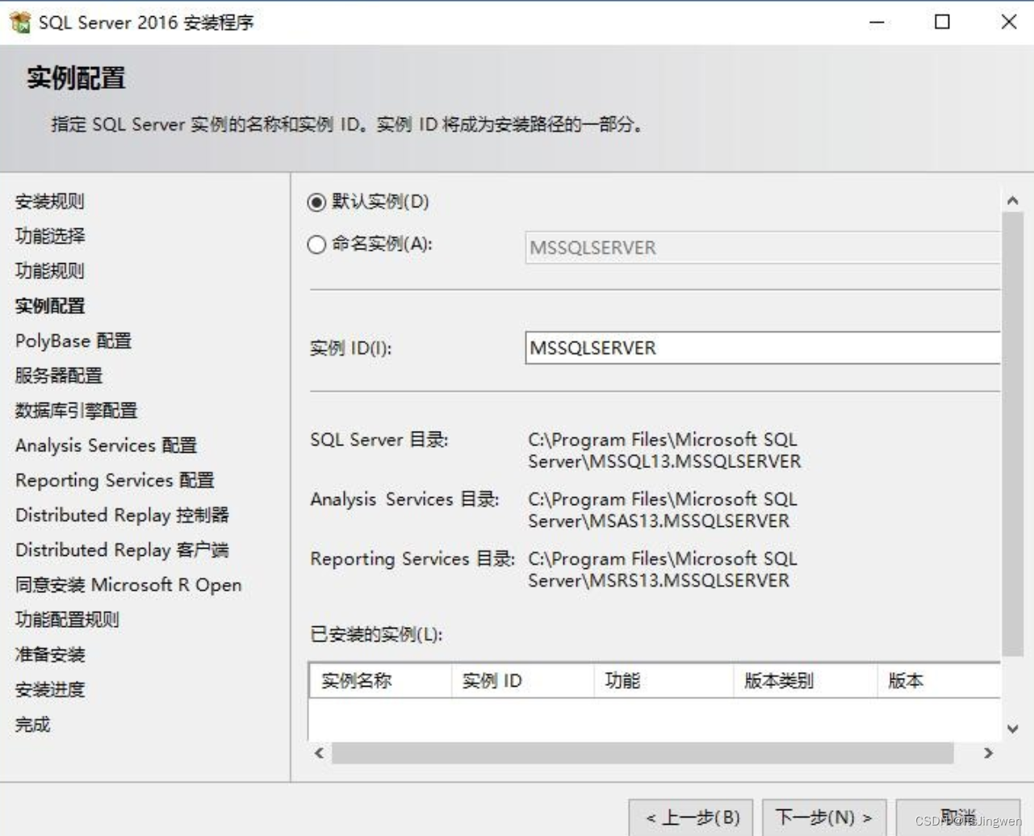This screenshot has height=836, width=1034.
Task: Open 服务器配置 step in sidebar
Action: [x=59, y=375]
